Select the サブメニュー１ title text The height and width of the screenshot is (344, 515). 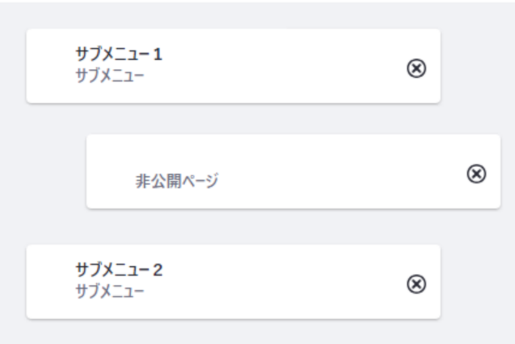pos(118,55)
